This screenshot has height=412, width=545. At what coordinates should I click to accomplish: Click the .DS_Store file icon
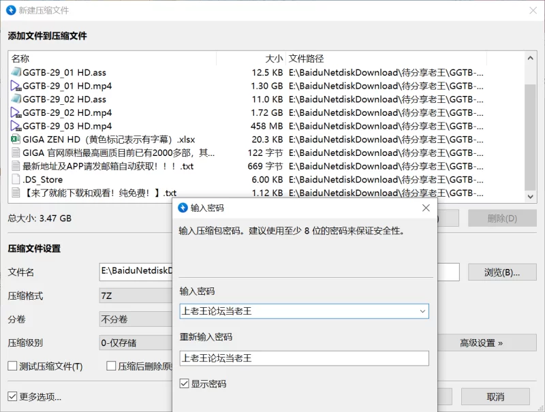coord(16,180)
